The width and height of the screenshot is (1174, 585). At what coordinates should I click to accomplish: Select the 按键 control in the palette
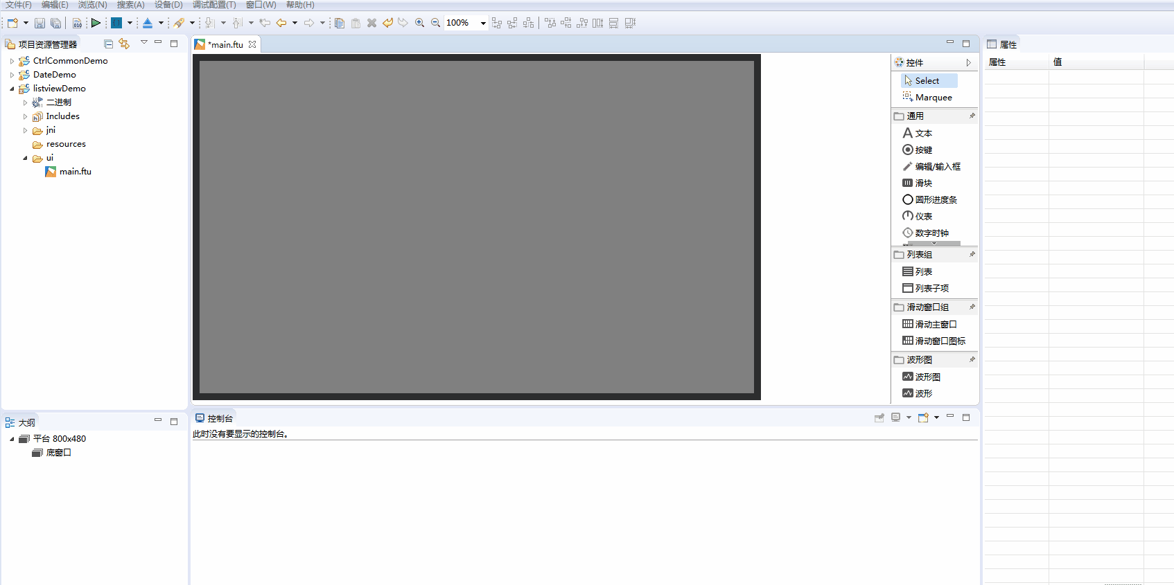click(x=918, y=150)
